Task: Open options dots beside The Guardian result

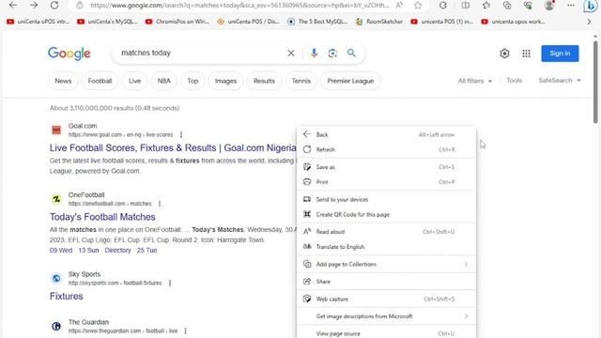Action: (185, 330)
